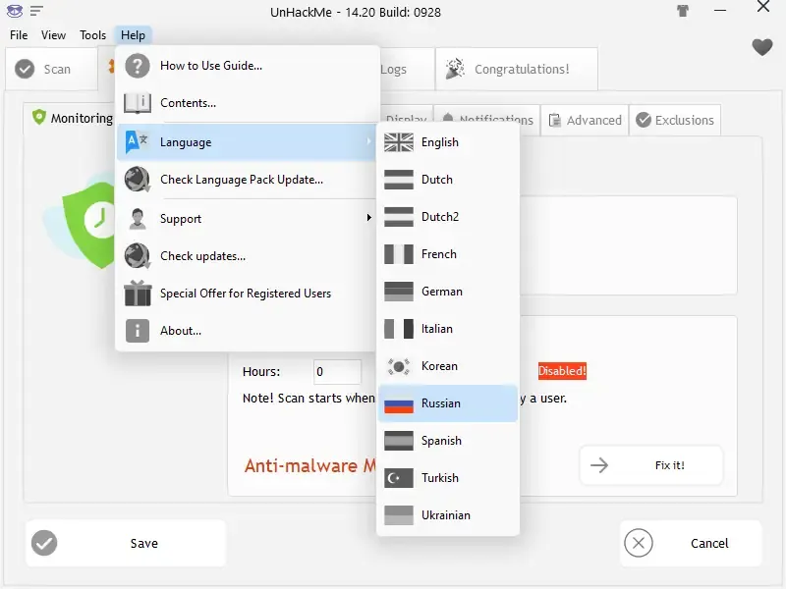Click the Check updates globe icon
Viewport: 786px width, 589px height.
coord(139,256)
